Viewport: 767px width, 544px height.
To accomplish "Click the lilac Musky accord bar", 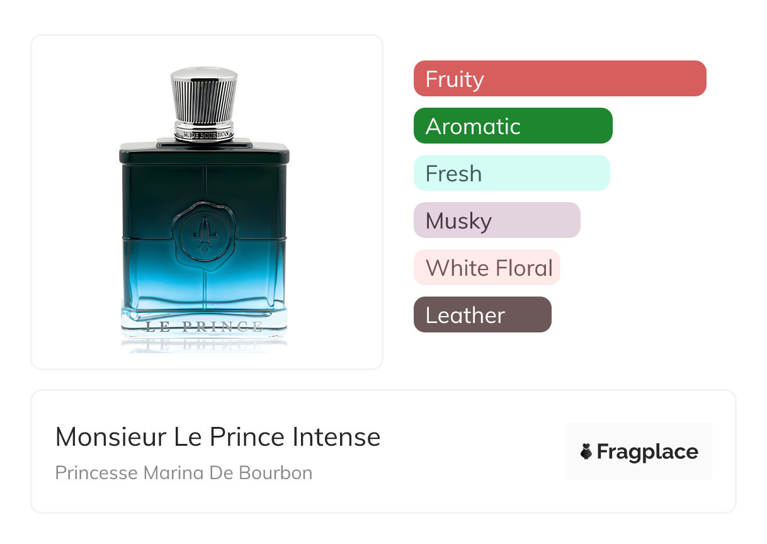I will (x=497, y=220).
